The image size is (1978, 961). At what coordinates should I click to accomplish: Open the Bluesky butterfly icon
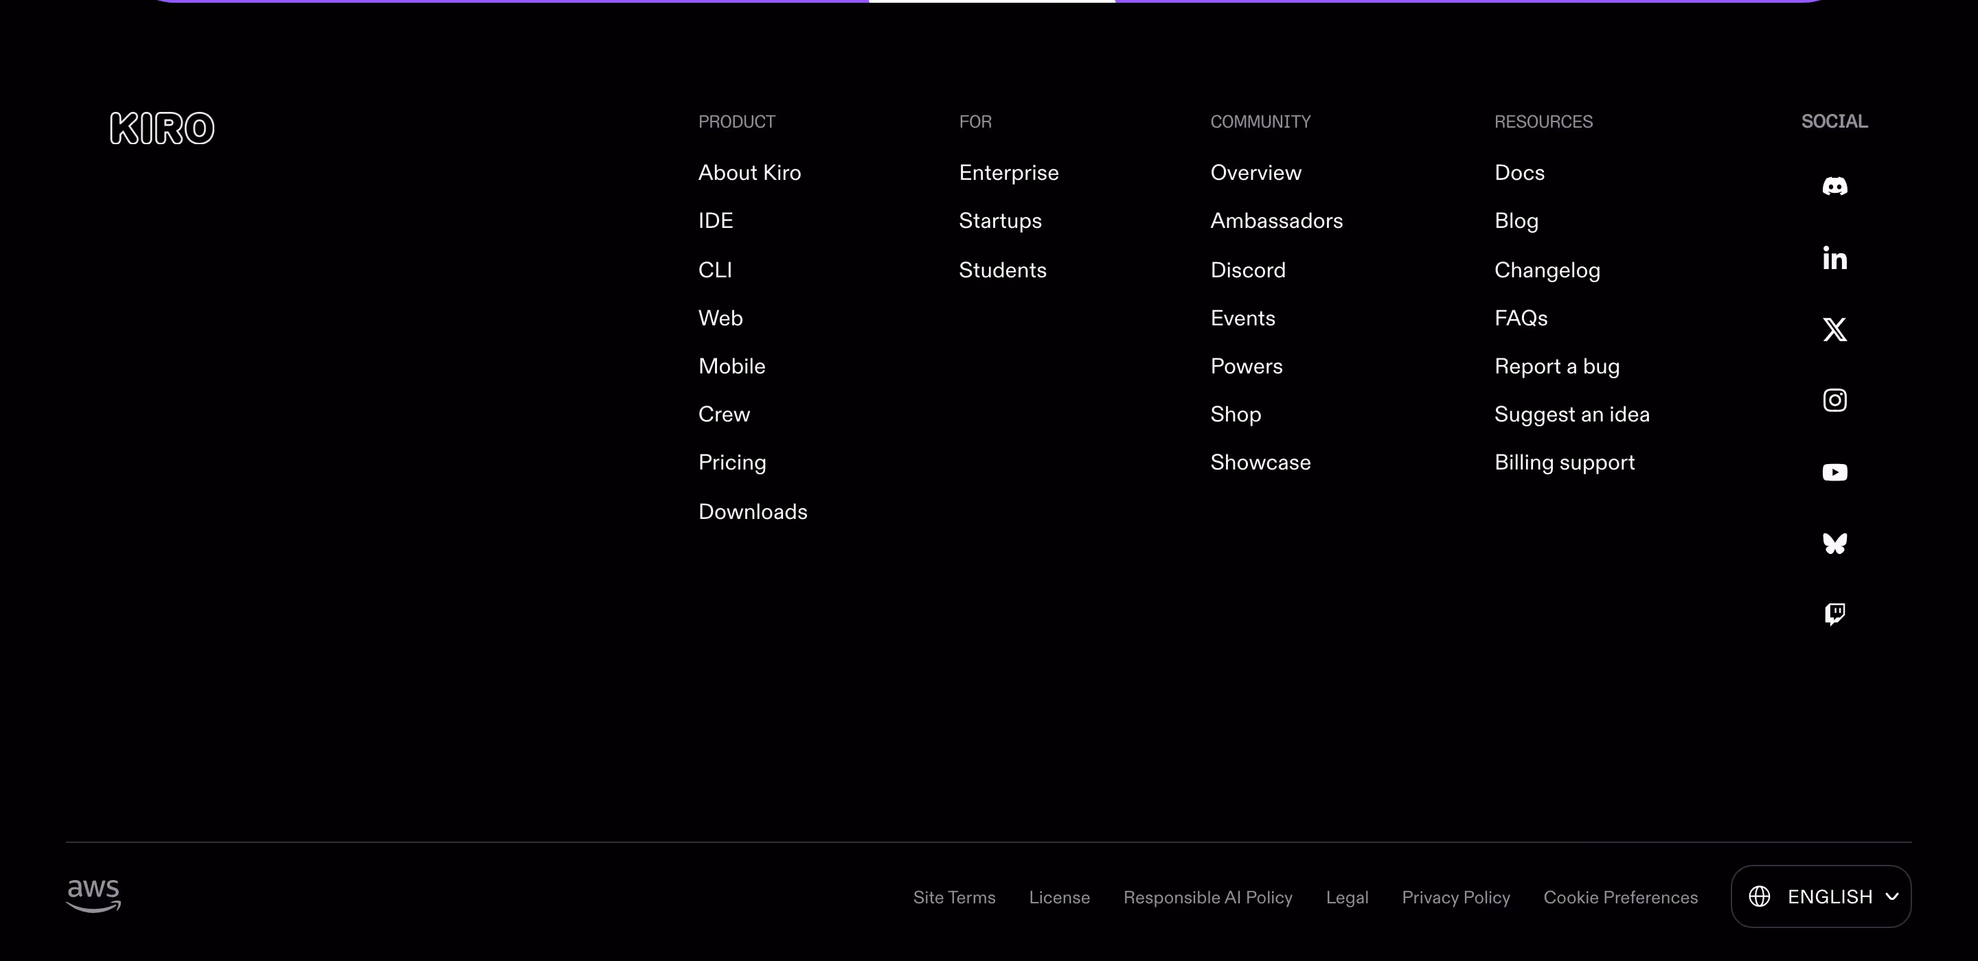click(x=1834, y=544)
